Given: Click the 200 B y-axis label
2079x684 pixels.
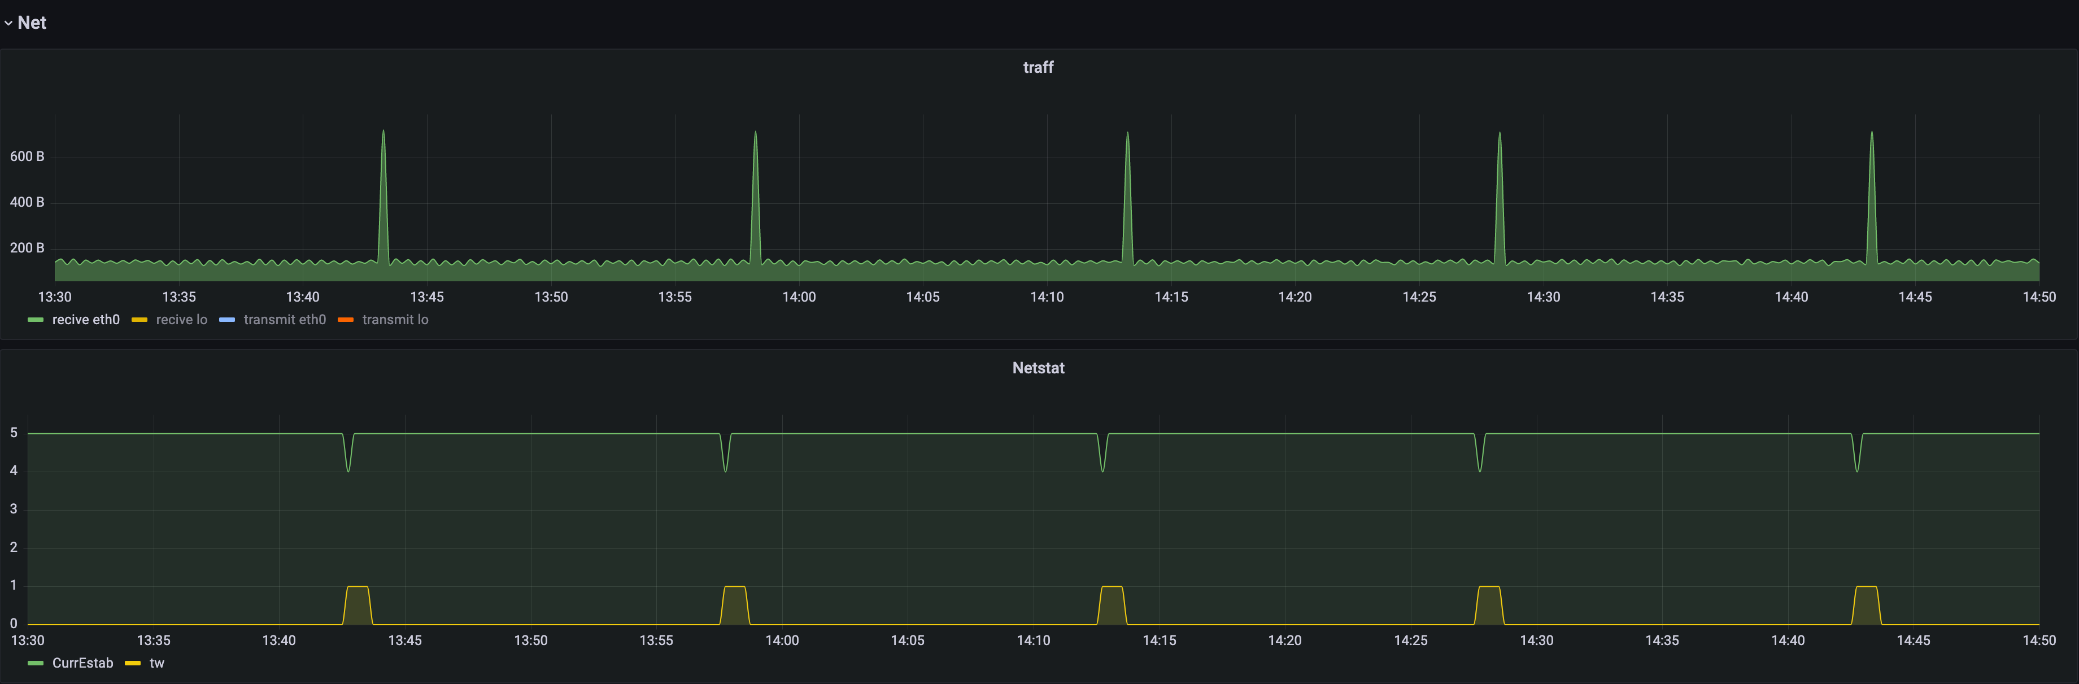Looking at the screenshot, I should click(27, 248).
